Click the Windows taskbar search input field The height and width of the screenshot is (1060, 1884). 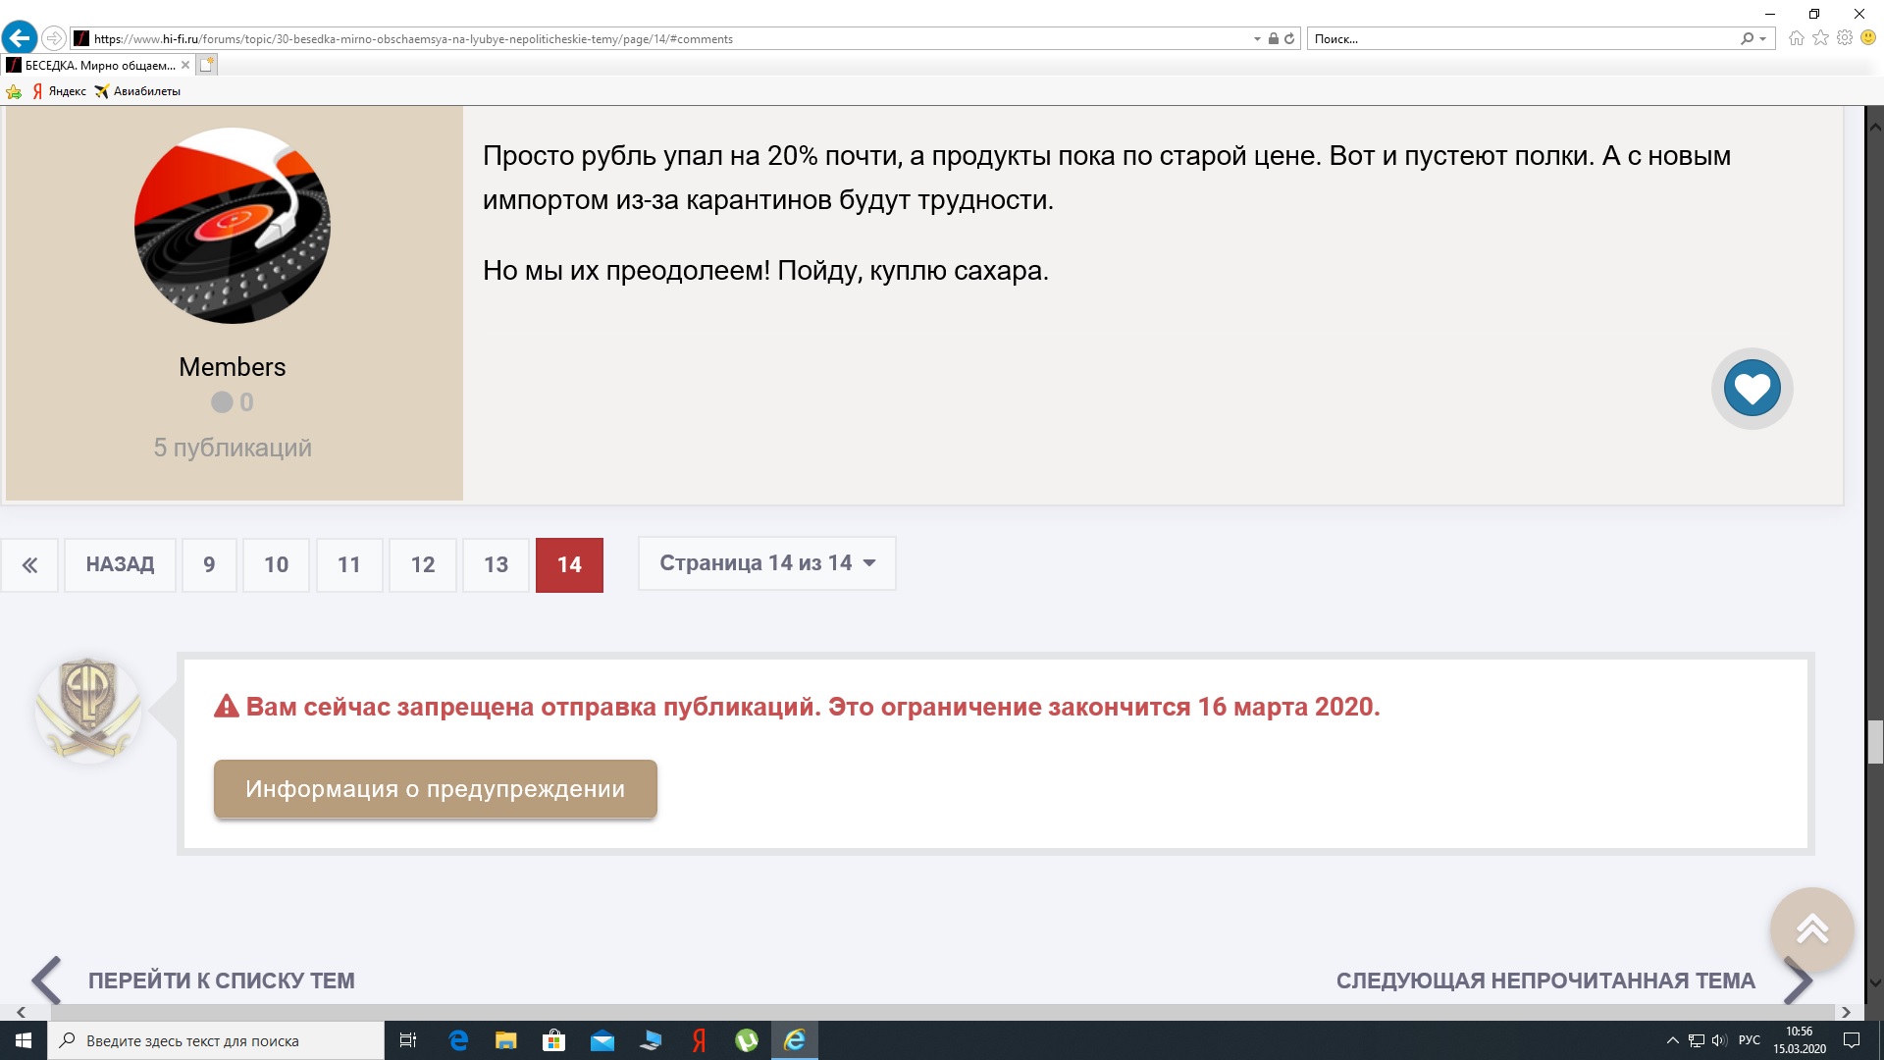pyautogui.click(x=216, y=1040)
